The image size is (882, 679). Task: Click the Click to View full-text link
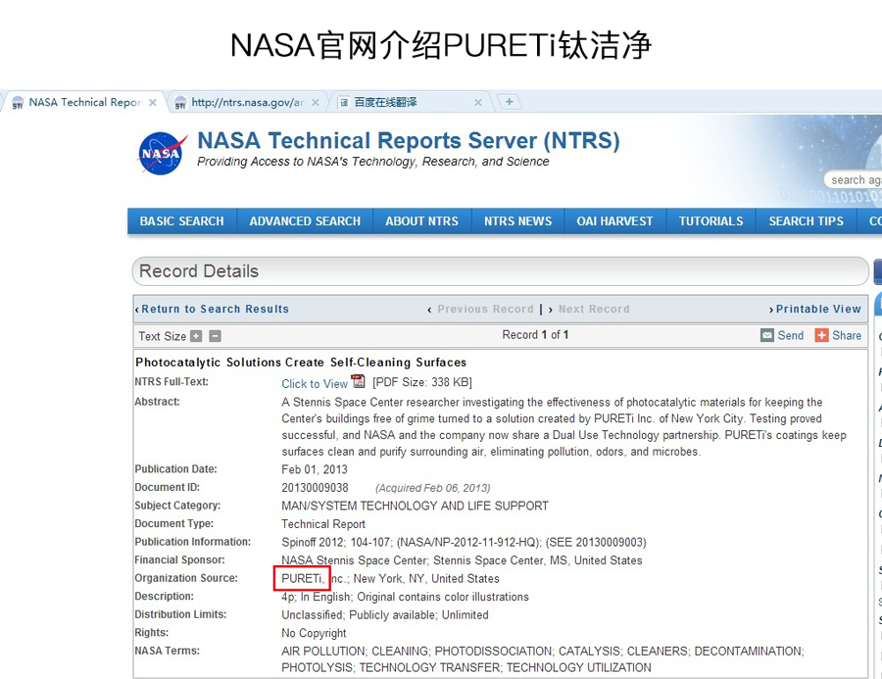315,384
